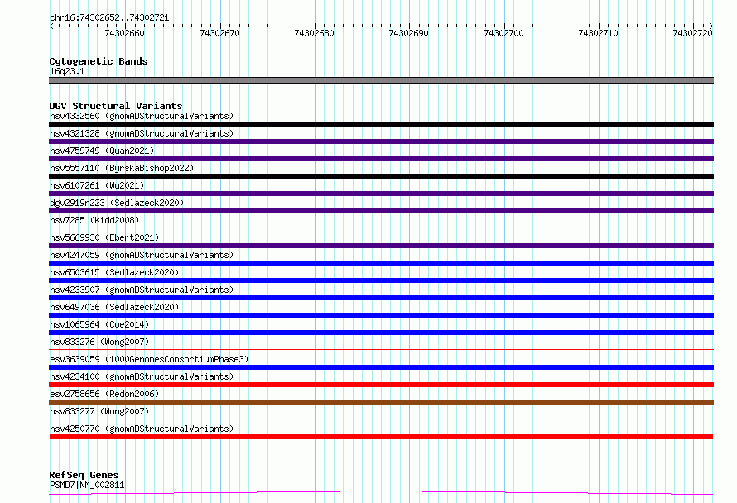
Task: Click the DGV Structural Variants track title
Action: click(116, 106)
